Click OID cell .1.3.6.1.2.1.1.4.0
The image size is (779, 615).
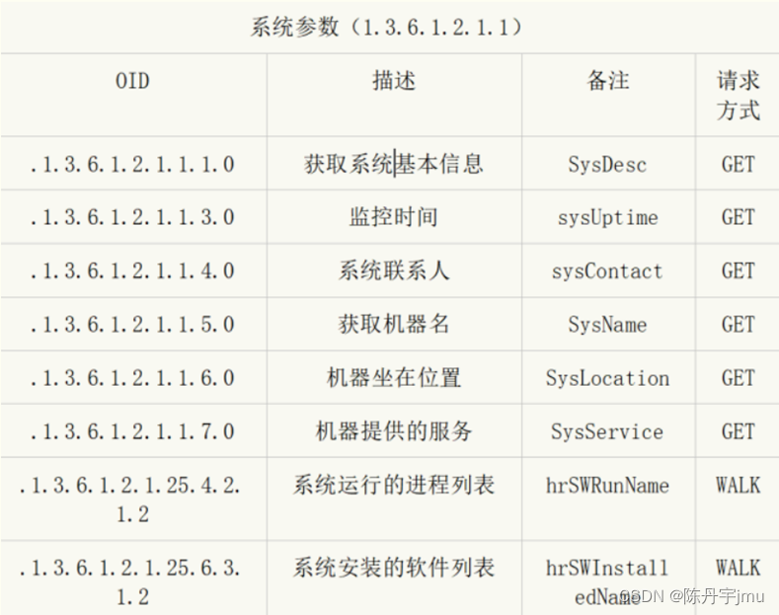132,270
